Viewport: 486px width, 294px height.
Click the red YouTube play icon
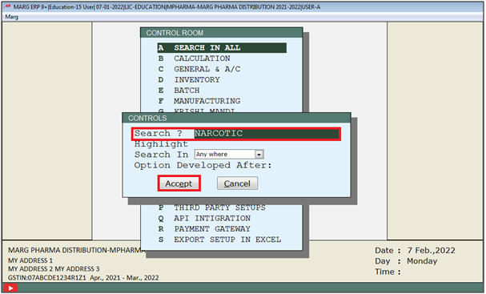pos(10,288)
